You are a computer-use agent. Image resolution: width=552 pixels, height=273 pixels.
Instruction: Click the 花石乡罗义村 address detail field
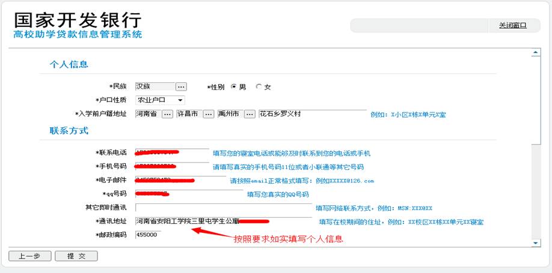311,113
